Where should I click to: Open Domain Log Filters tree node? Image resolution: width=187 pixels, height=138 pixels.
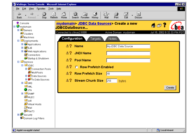click(34, 118)
